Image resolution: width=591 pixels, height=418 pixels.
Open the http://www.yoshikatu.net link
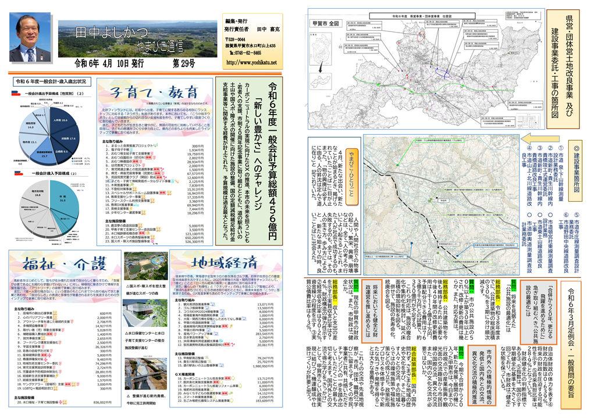pyautogui.click(x=251, y=63)
